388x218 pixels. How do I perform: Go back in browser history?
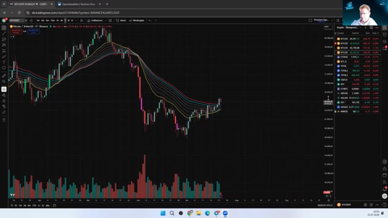(x=5, y=13)
